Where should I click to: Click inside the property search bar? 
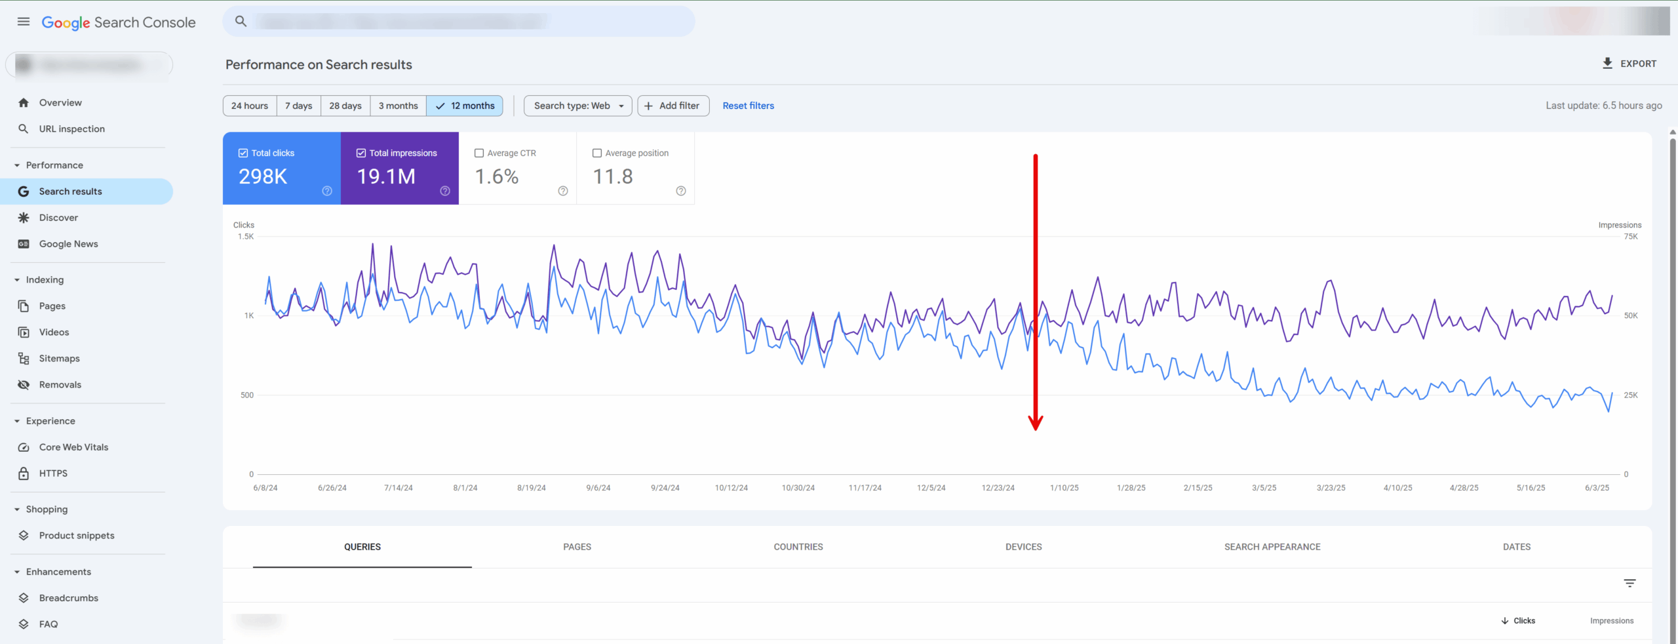[459, 20]
